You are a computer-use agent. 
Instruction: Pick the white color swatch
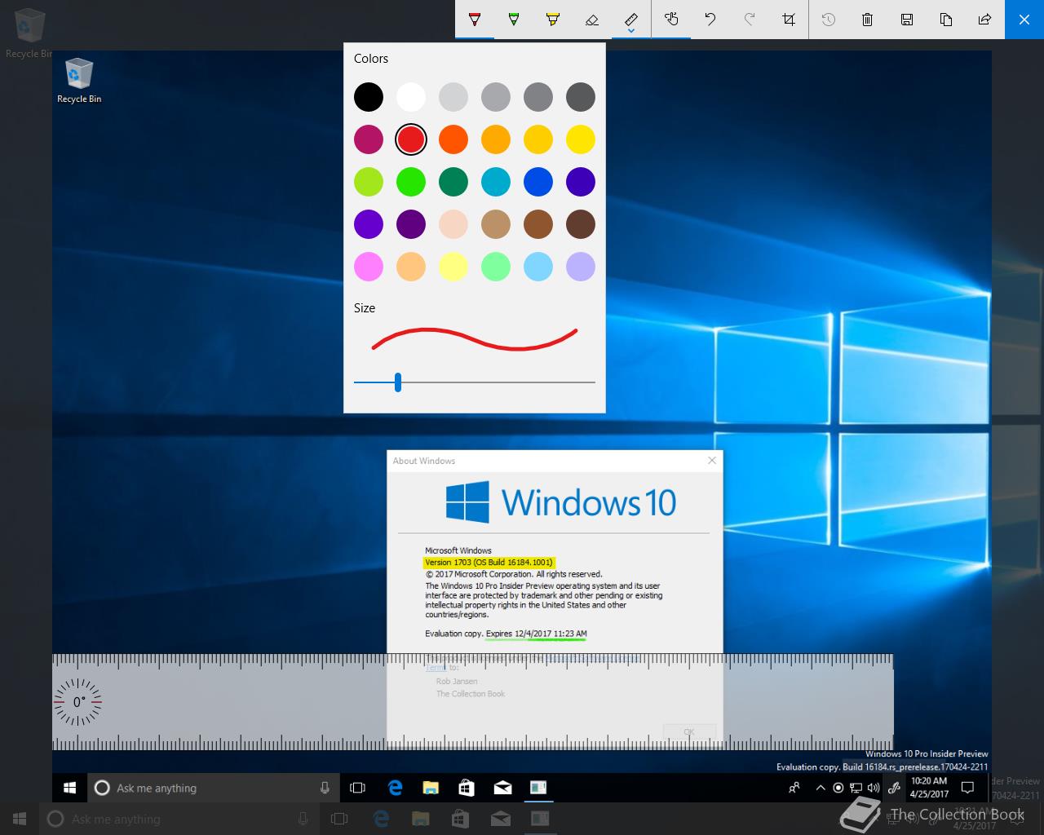tap(411, 97)
